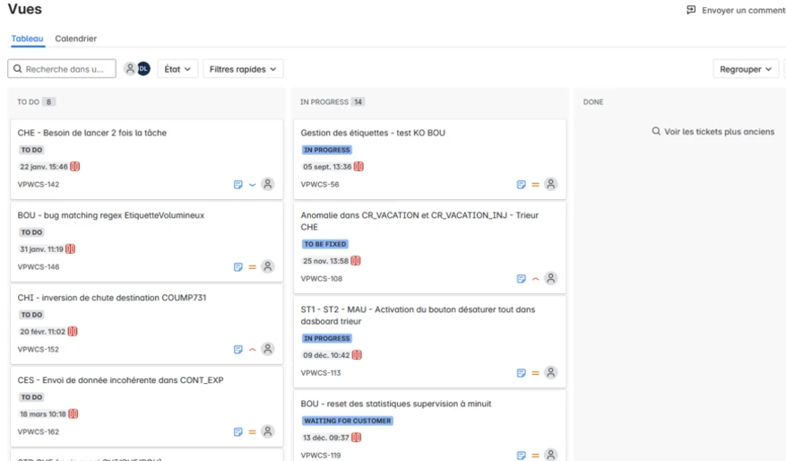
Task: Click the issue type icon on VPWCS-119 card
Action: point(522,456)
